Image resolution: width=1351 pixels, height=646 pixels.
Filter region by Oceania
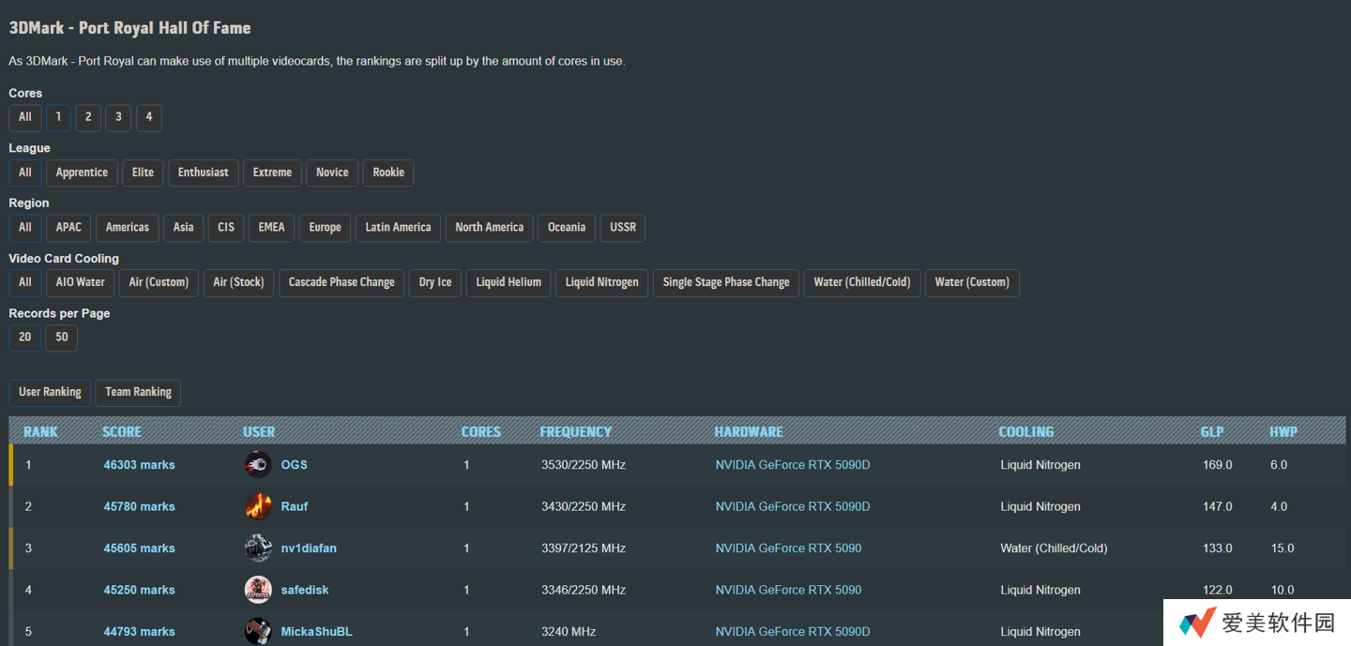(x=567, y=228)
